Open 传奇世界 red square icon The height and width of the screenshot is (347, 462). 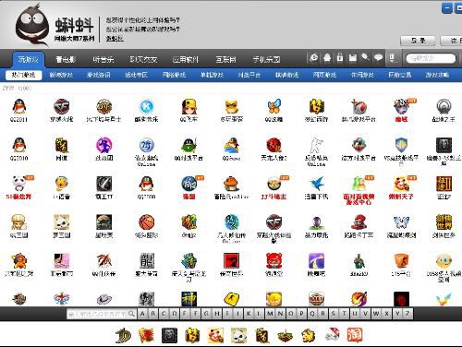231,261
